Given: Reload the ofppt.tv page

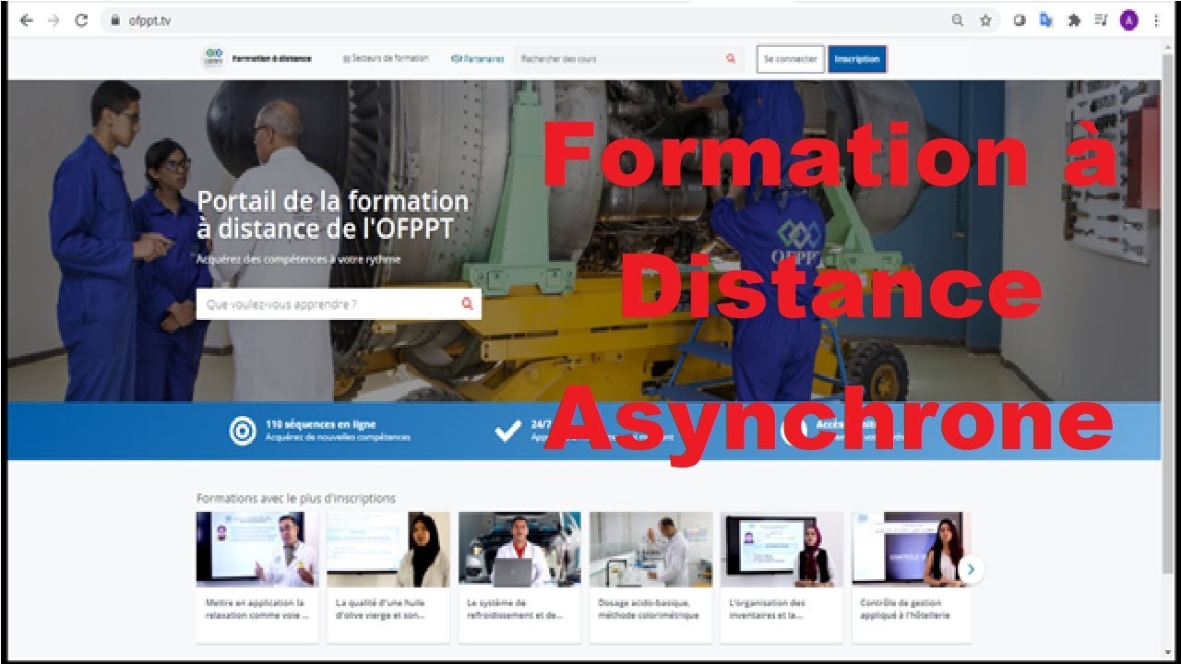Looking at the screenshot, I should (x=81, y=20).
